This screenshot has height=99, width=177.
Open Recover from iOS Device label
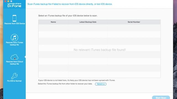tap(15, 24)
